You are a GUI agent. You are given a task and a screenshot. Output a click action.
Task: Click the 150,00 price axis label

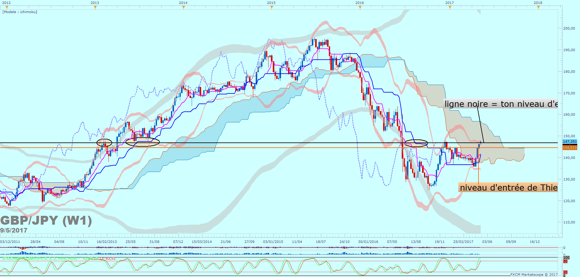[x=569, y=136]
